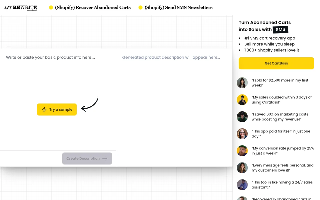Click avatar beside "My sales doubled" testimonial
This screenshot has width=320, height=200.
[242, 100]
